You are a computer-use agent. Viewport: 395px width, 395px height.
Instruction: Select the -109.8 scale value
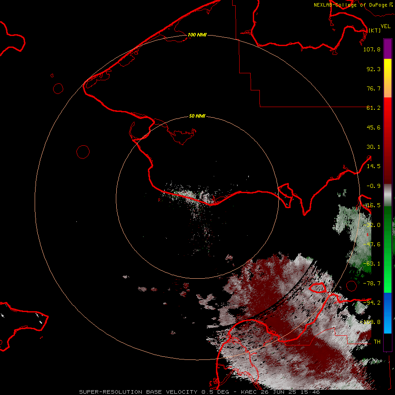pyautogui.click(x=370, y=322)
